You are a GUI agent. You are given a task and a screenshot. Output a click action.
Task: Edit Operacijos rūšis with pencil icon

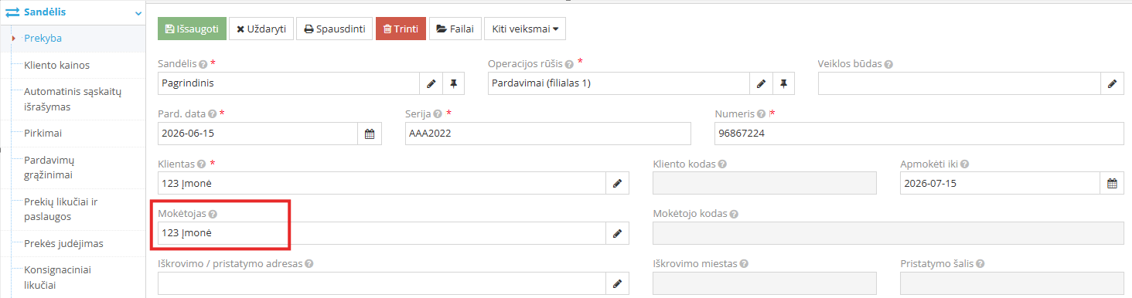click(x=761, y=83)
